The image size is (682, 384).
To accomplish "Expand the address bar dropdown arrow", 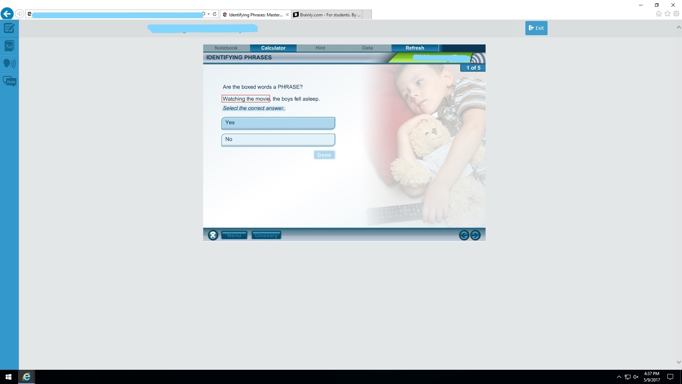I will click(209, 14).
